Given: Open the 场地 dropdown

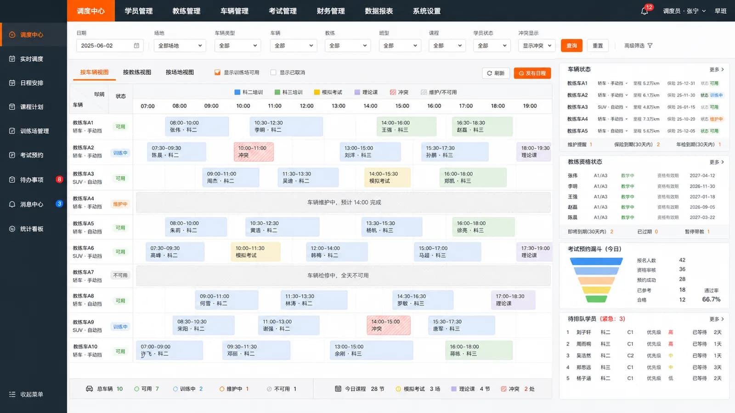Looking at the screenshot, I should (x=180, y=45).
